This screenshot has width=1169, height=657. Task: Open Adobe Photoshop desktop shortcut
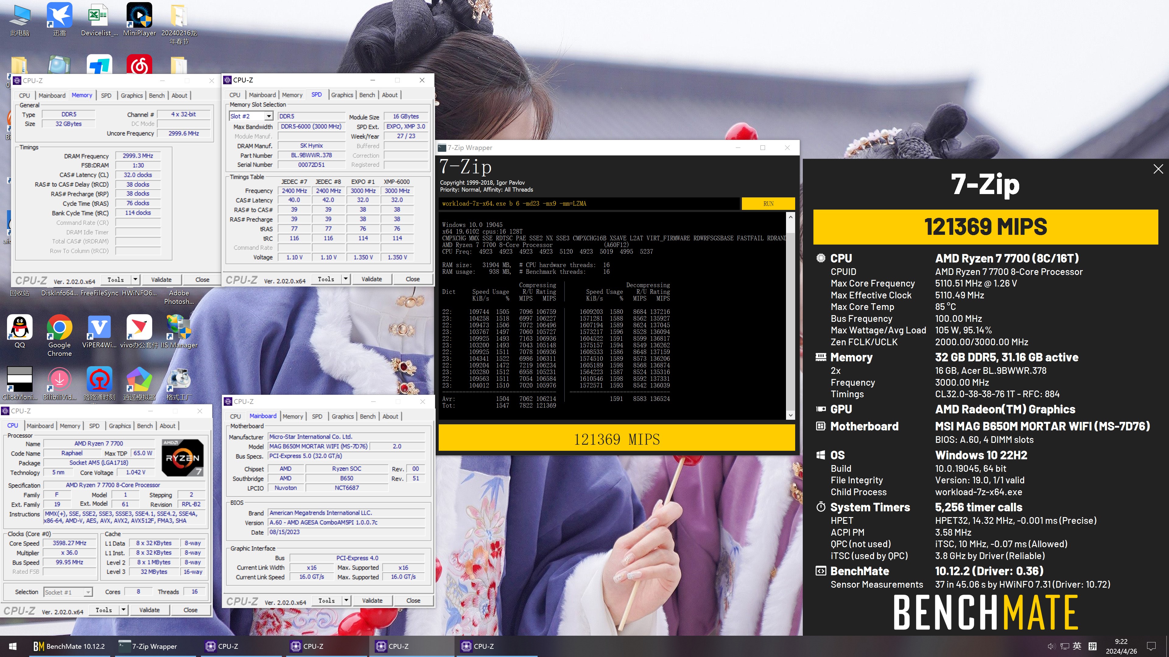179,297
